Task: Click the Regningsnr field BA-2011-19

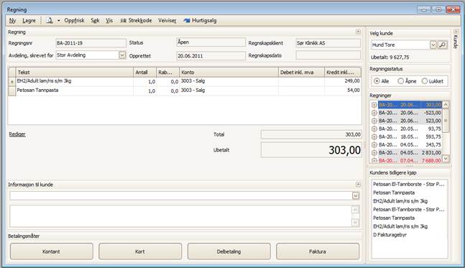Action: tap(91, 43)
